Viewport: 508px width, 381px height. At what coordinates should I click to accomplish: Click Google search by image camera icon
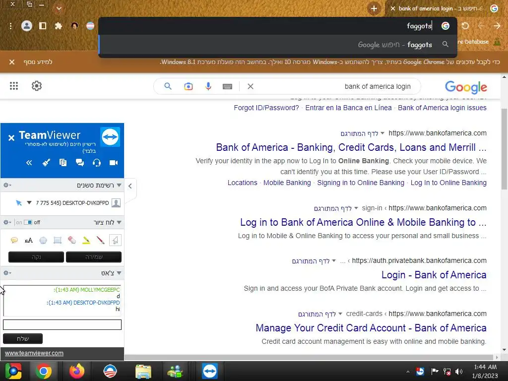[188, 86]
